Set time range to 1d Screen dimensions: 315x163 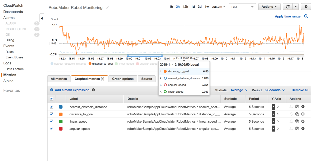coord(193,7)
